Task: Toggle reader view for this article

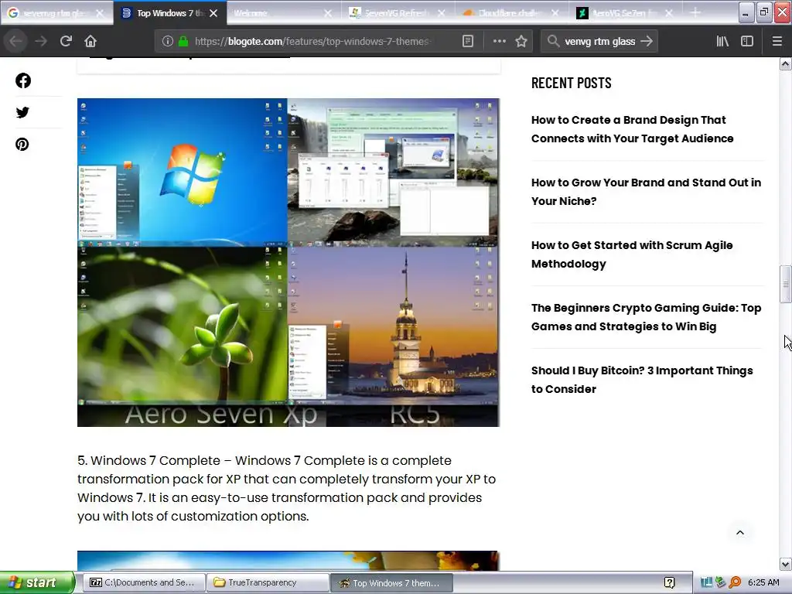Action: pyautogui.click(x=468, y=42)
